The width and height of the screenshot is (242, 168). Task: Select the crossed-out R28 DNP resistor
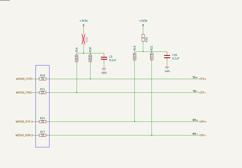point(83,39)
